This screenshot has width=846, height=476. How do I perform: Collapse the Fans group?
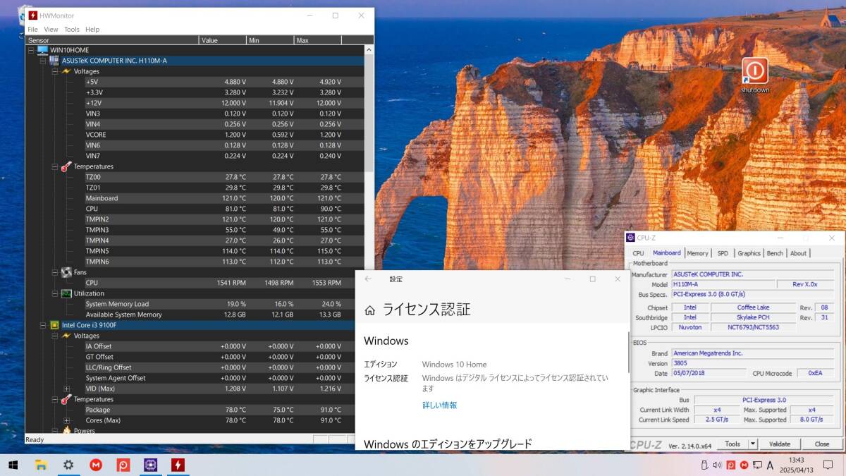coord(55,272)
